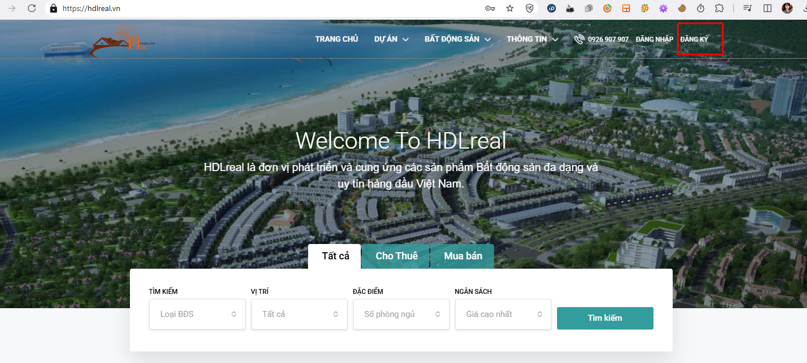Viewport: 807px width, 363px height.
Task: Click the phone call icon
Action: [579, 39]
